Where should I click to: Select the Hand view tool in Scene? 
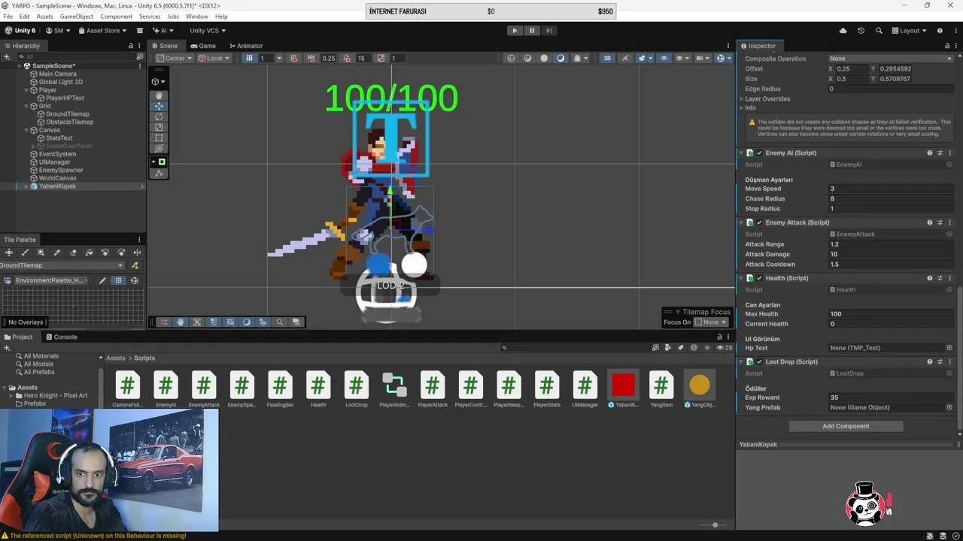coord(159,95)
